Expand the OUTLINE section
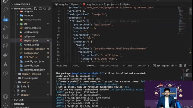 click(x=31, y=100)
